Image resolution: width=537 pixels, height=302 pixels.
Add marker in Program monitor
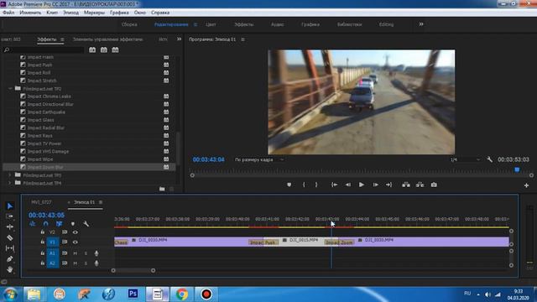coord(289,185)
